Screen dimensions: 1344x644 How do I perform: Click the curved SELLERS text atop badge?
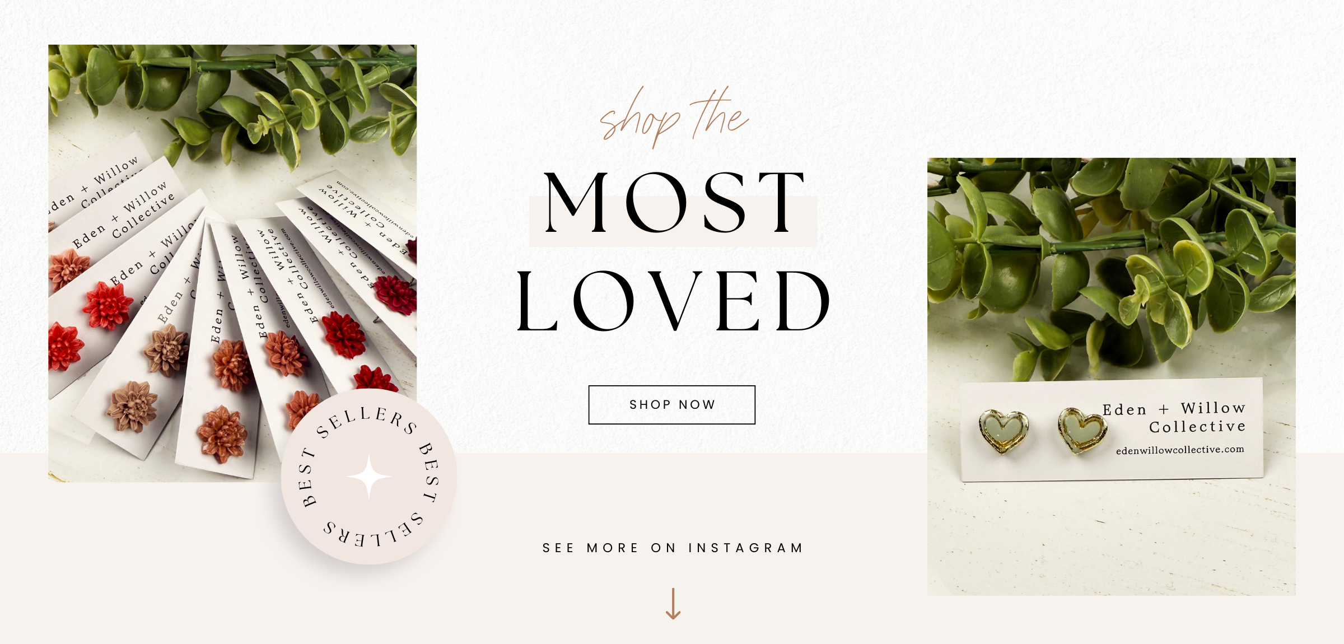[367, 422]
